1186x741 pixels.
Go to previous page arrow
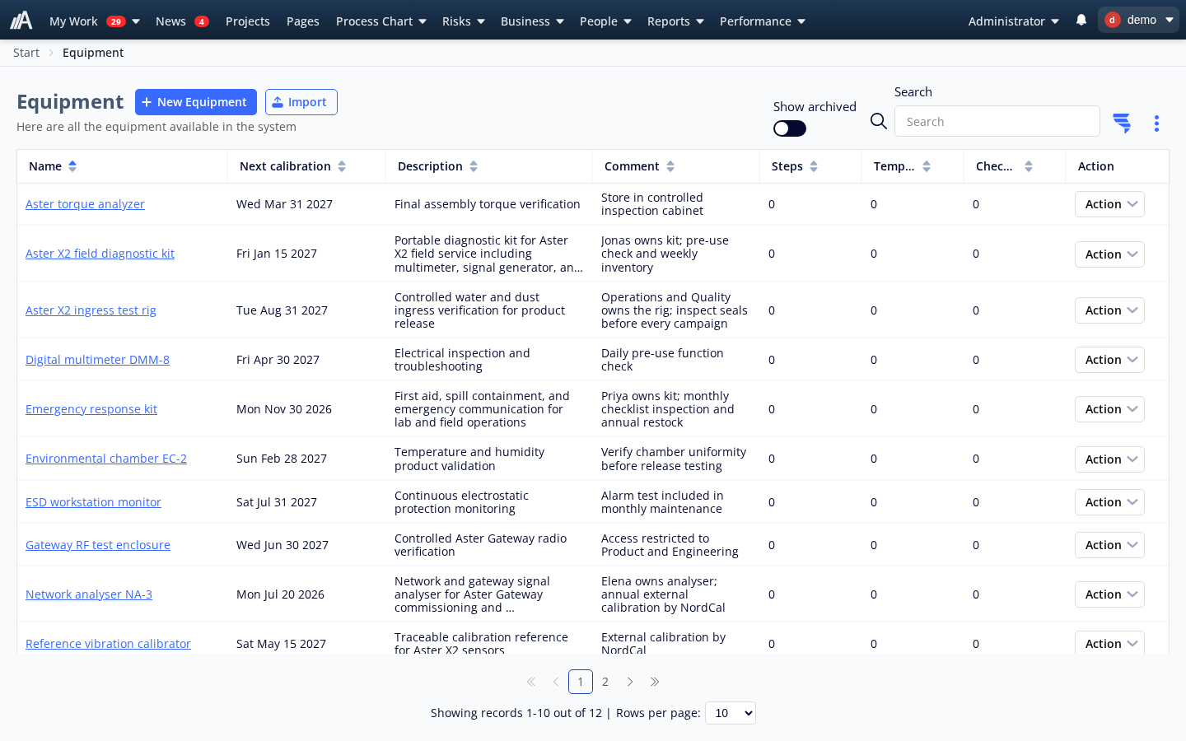[x=556, y=682]
